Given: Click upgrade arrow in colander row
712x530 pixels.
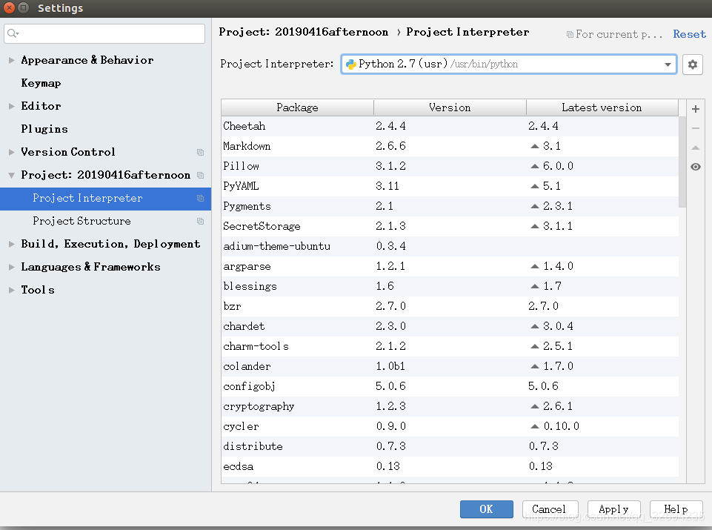Looking at the screenshot, I should coord(535,366).
